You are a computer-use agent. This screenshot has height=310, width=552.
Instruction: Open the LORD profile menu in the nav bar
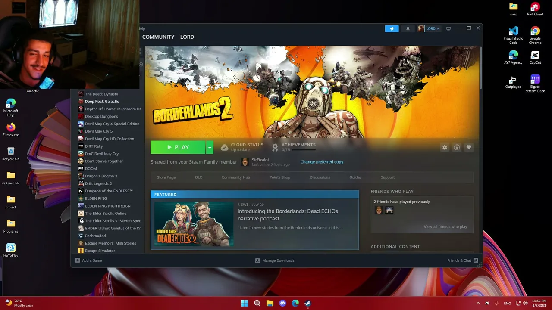tap(187, 37)
